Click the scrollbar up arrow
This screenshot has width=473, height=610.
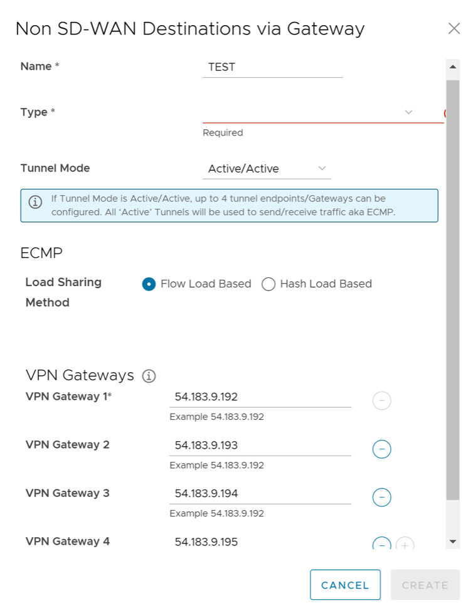coord(452,66)
